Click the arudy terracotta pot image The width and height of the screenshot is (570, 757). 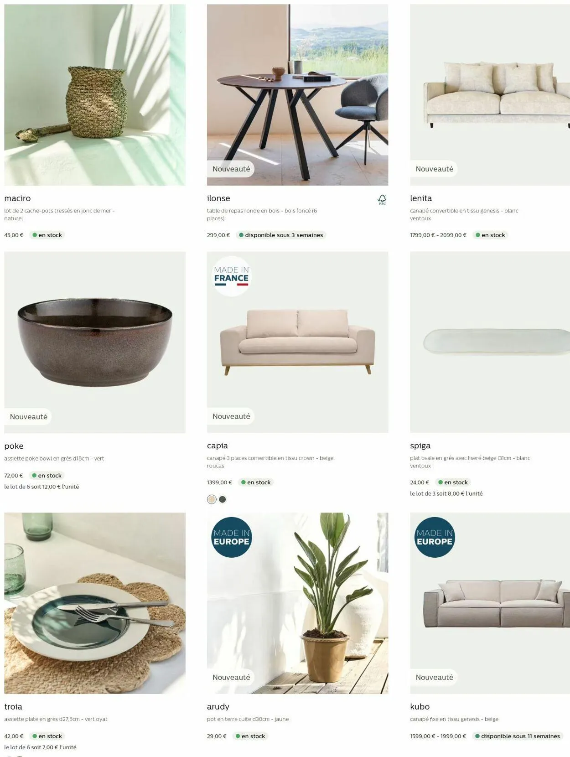click(297, 603)
